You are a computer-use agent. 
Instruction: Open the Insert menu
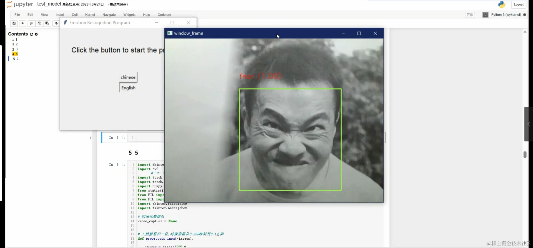point(60,15)
